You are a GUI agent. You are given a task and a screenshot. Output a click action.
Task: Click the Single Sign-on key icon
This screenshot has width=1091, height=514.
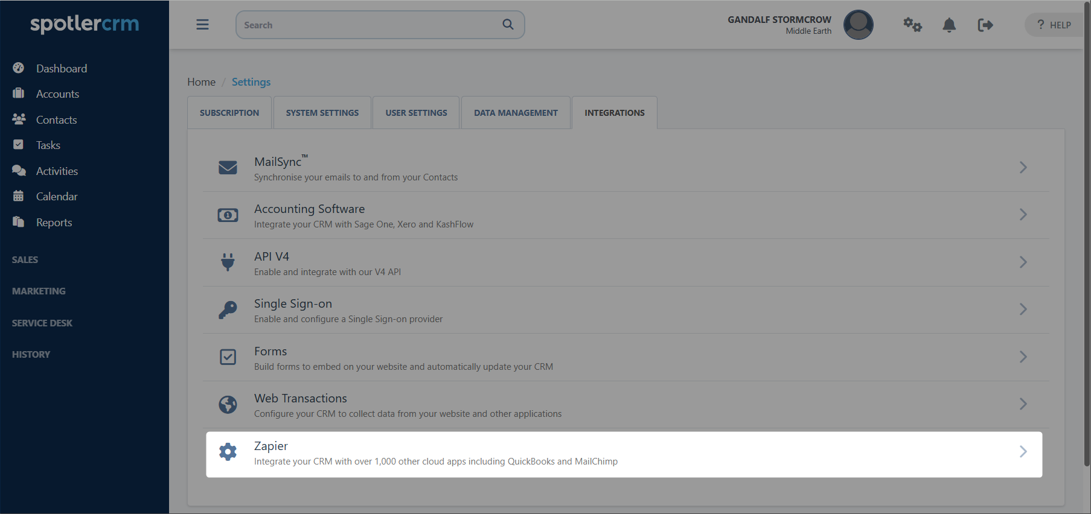(228, 309)
